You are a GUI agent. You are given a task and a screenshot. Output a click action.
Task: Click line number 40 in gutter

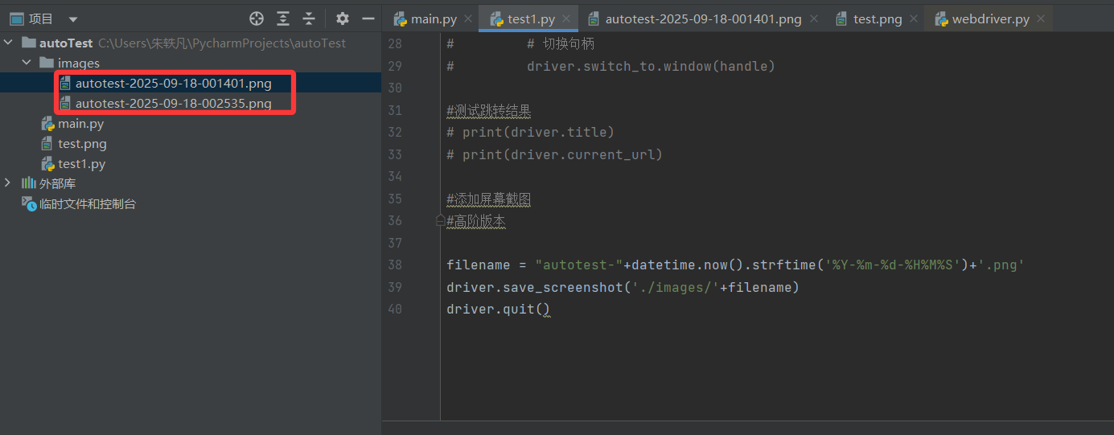pyautogui.click(x=394, y=309)
